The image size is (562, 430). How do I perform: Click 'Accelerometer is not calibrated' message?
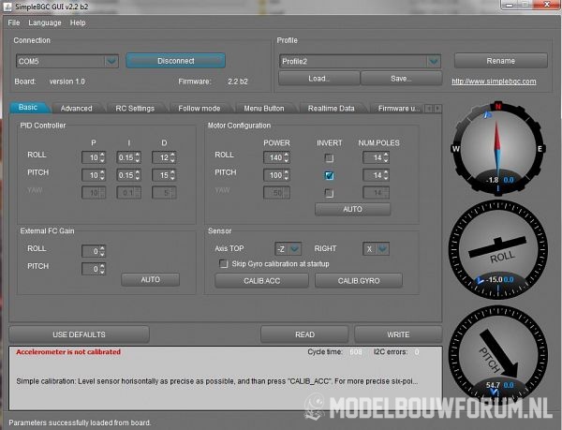point(68,352)
